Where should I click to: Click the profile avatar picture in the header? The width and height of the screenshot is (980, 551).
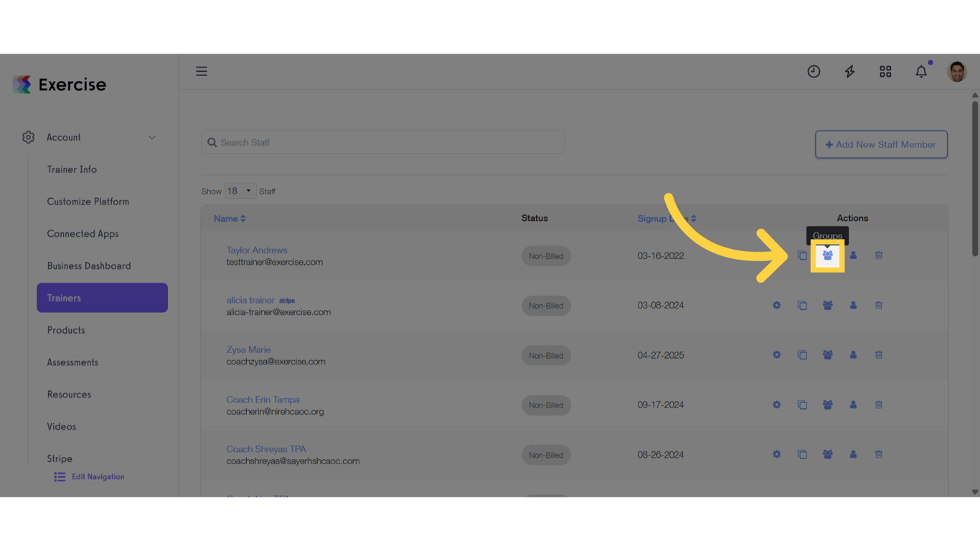coord(957,71)
